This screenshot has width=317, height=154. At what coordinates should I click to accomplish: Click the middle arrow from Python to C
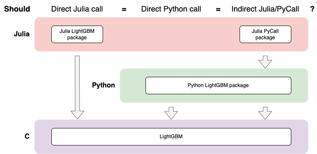(x=171, y=113)
